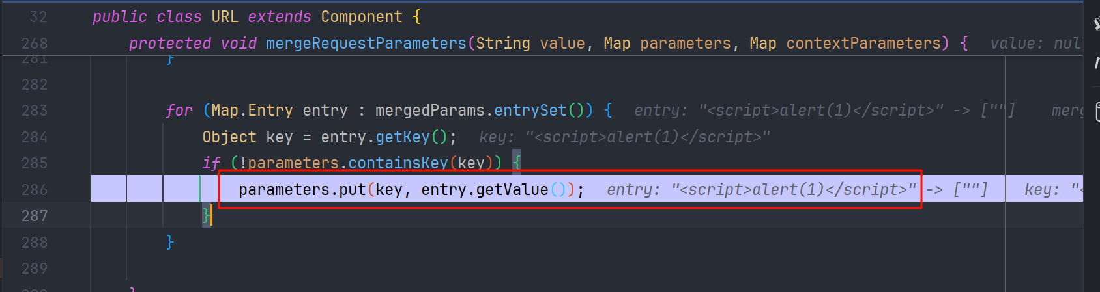Viewport: 1100px width, 292px height.
Task: Click line number 32 in sticky header
Action: [39, 17]
